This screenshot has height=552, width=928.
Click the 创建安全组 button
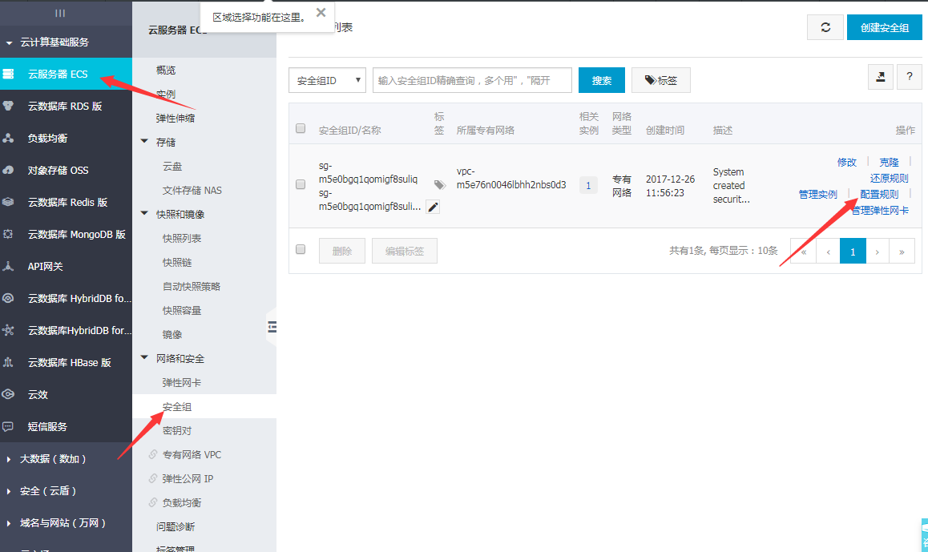(884, 27)
